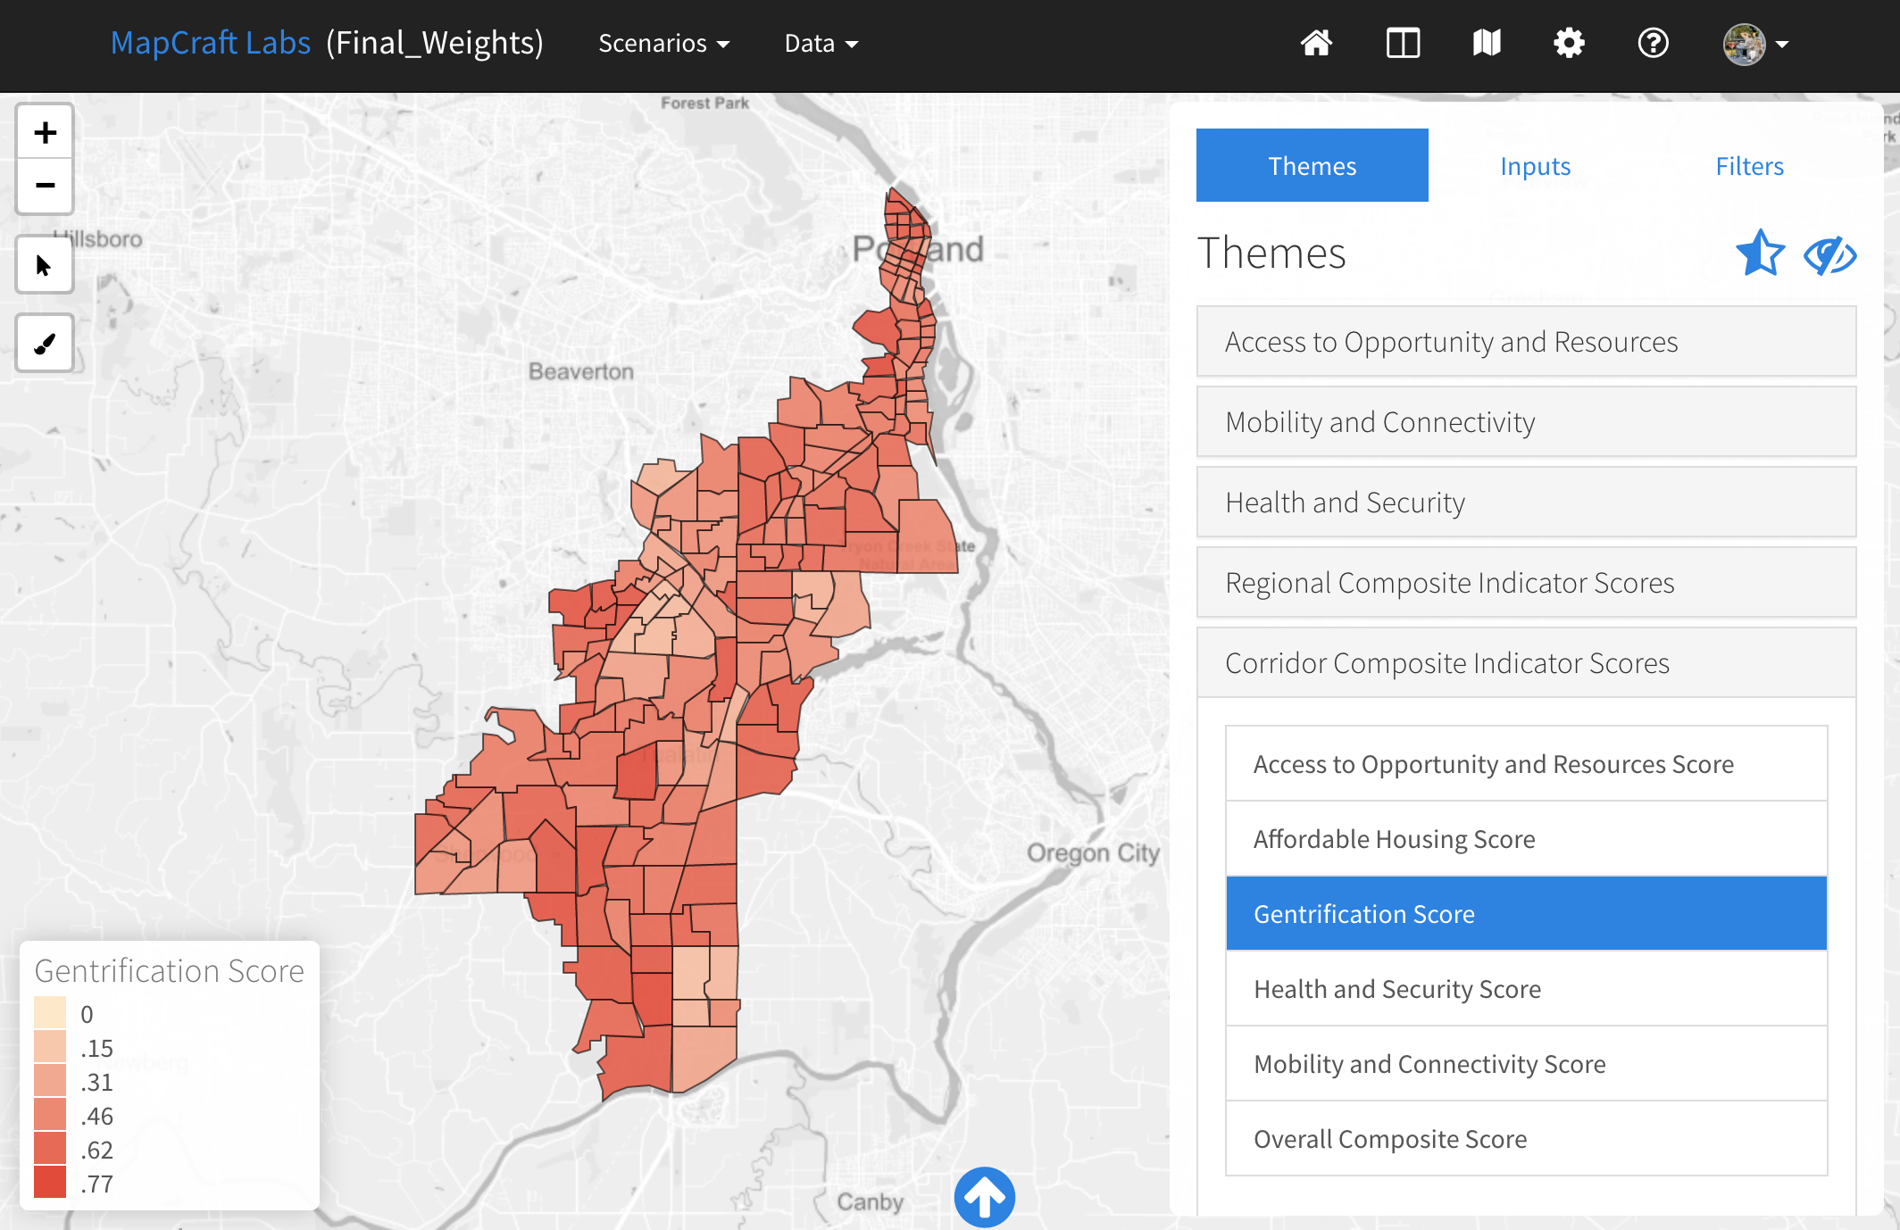
Task: Switch to the Filters tab
Action: [1749, 166]
